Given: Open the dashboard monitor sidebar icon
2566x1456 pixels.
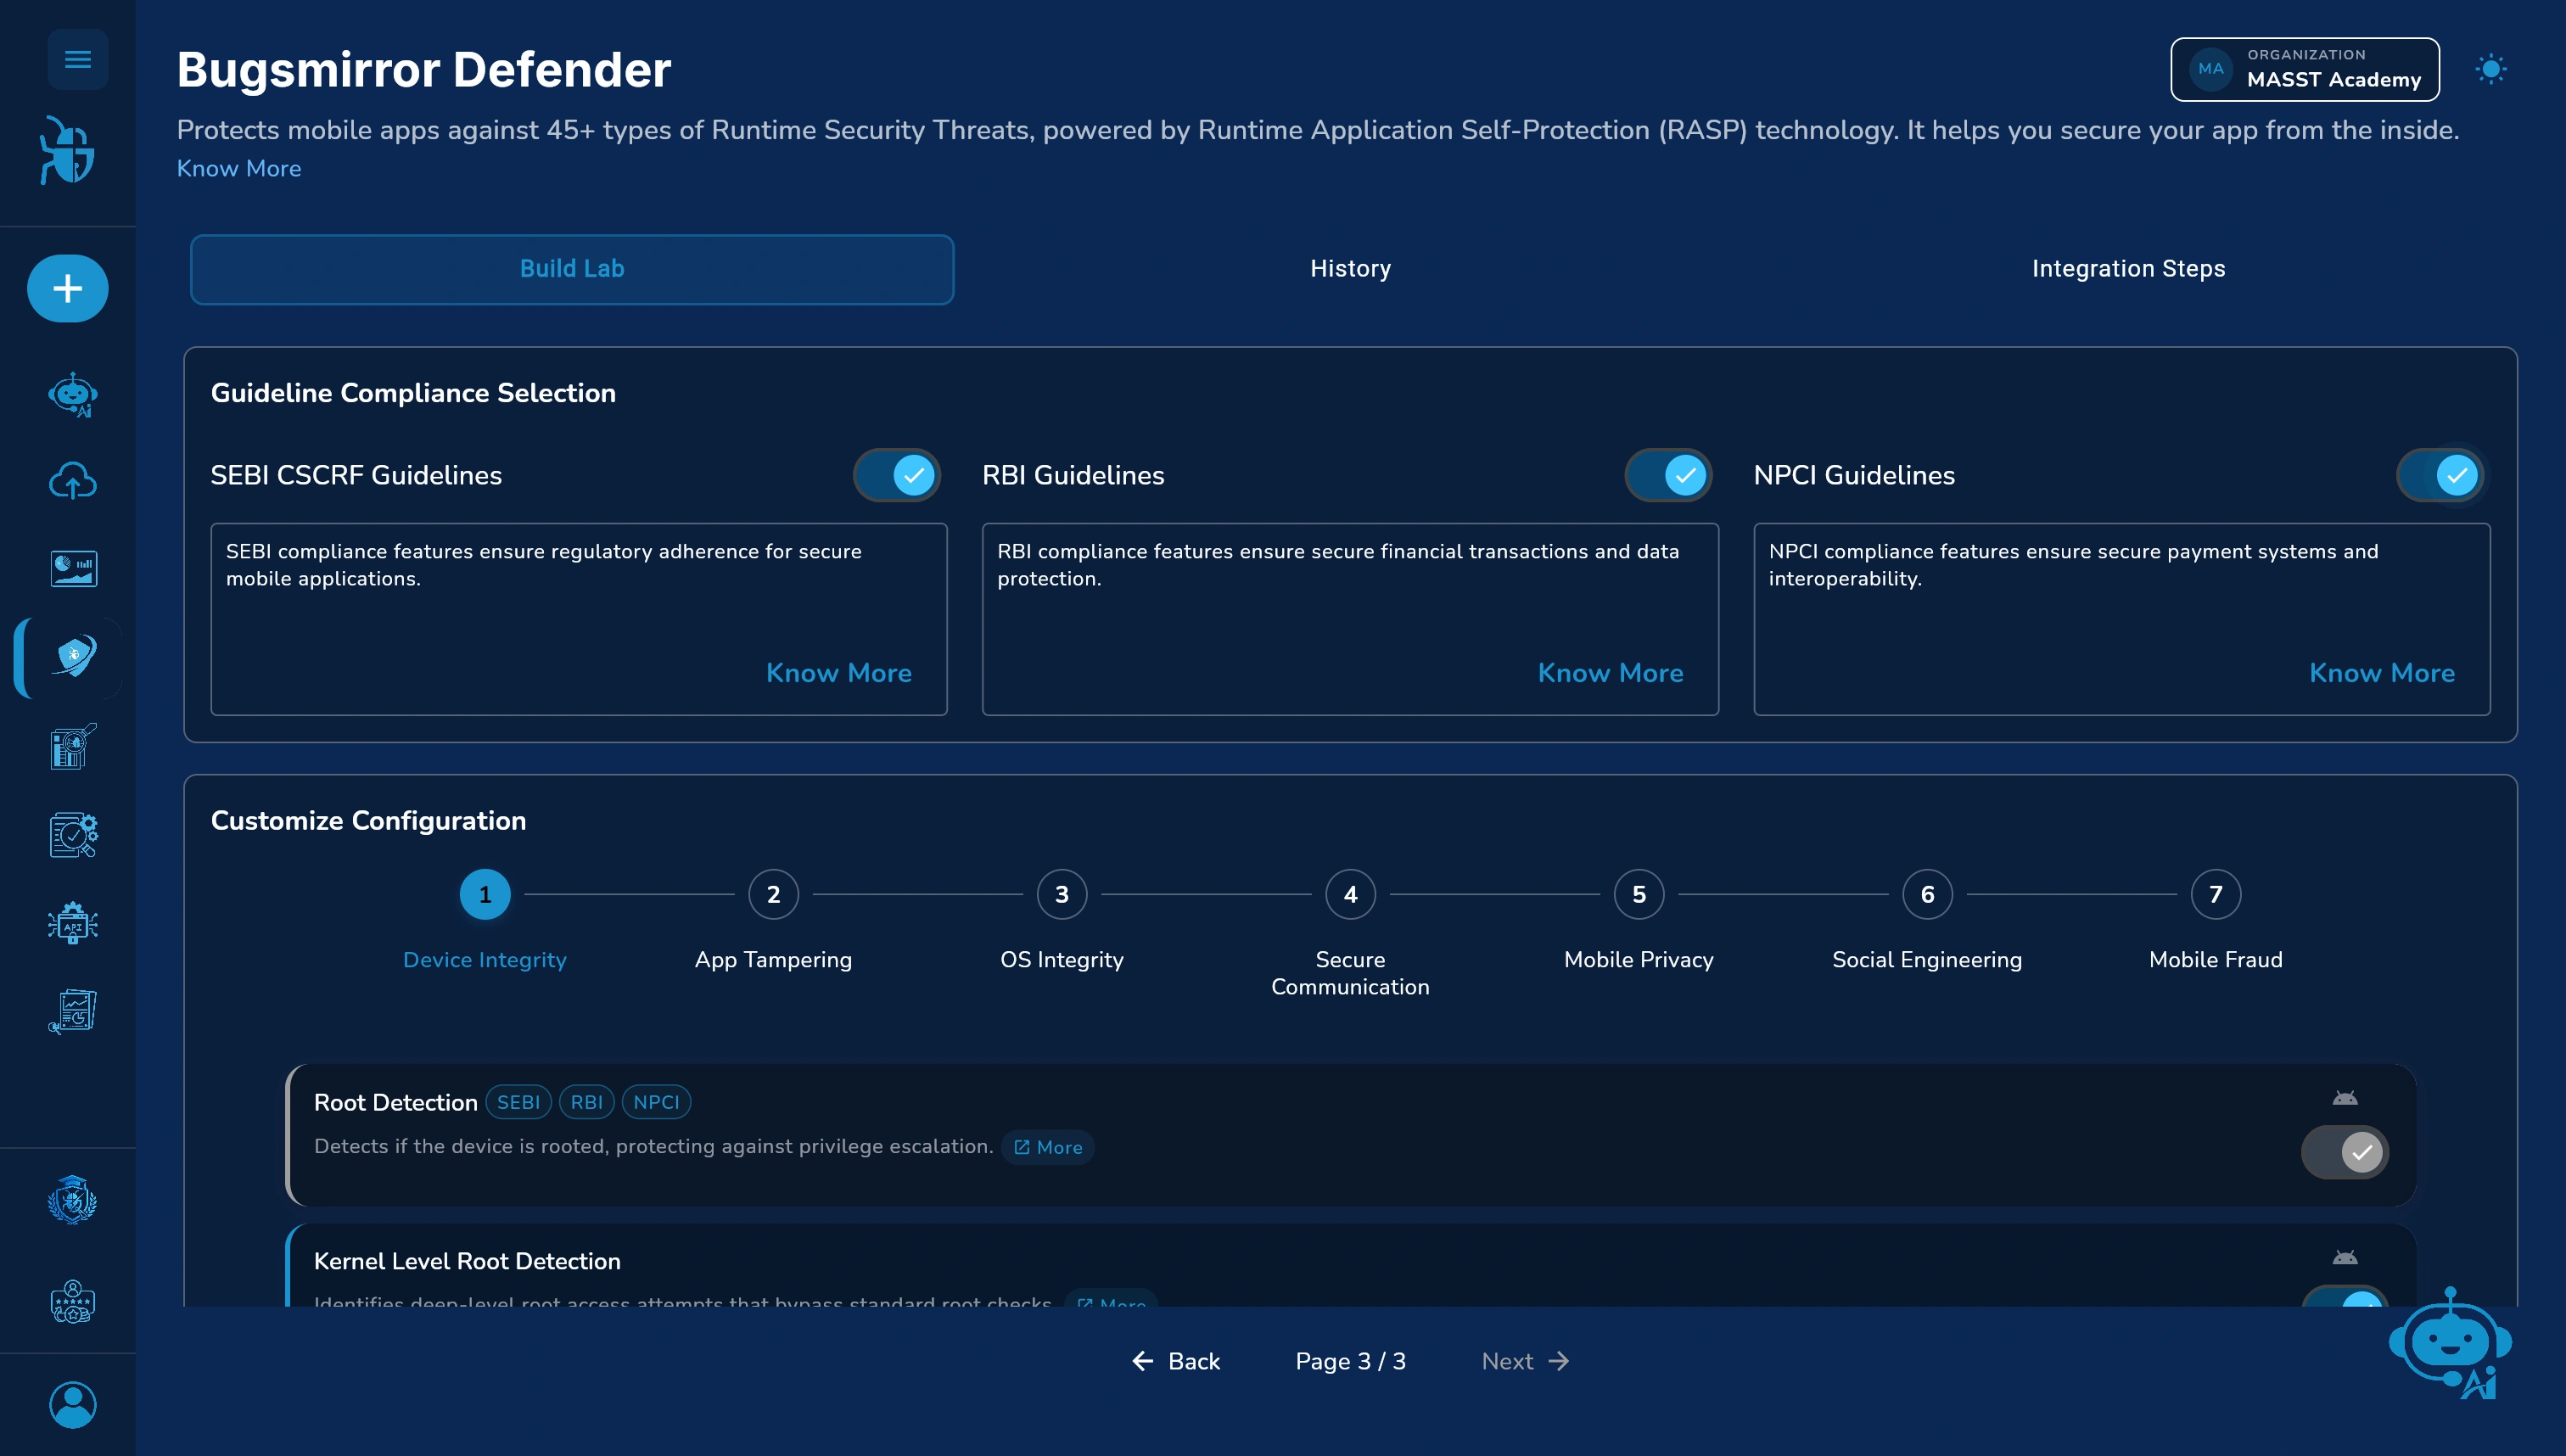Looking at the screenshot, I should point(73,568).
